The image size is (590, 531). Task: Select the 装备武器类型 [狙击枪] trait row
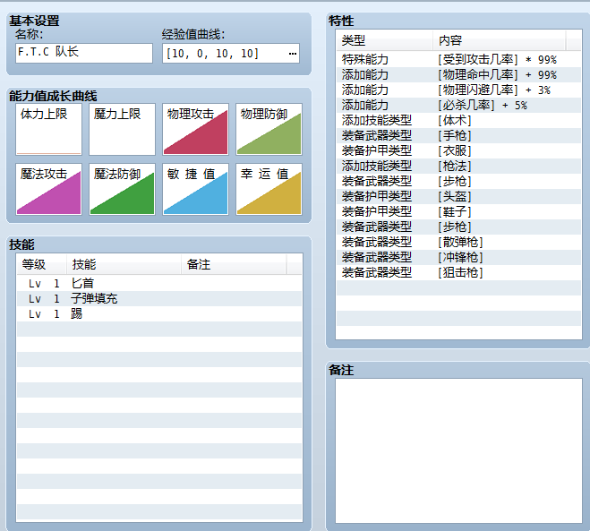458,272
